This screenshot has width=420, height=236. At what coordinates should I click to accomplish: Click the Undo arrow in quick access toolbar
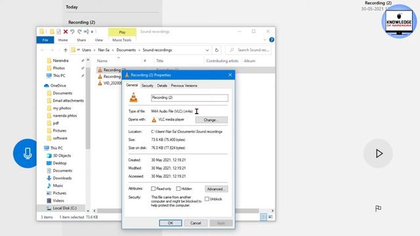coord(72,31)
